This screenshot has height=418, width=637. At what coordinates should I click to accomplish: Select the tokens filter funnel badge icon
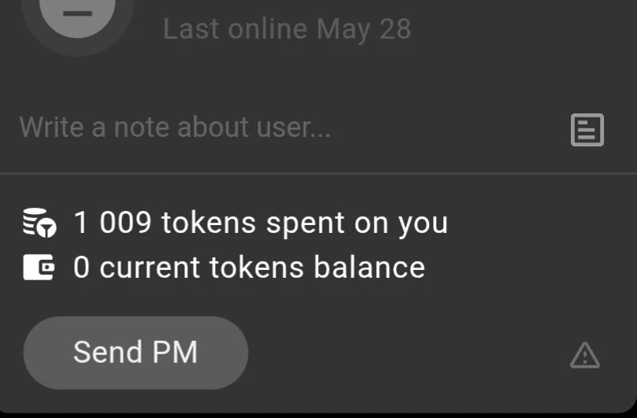47,229
